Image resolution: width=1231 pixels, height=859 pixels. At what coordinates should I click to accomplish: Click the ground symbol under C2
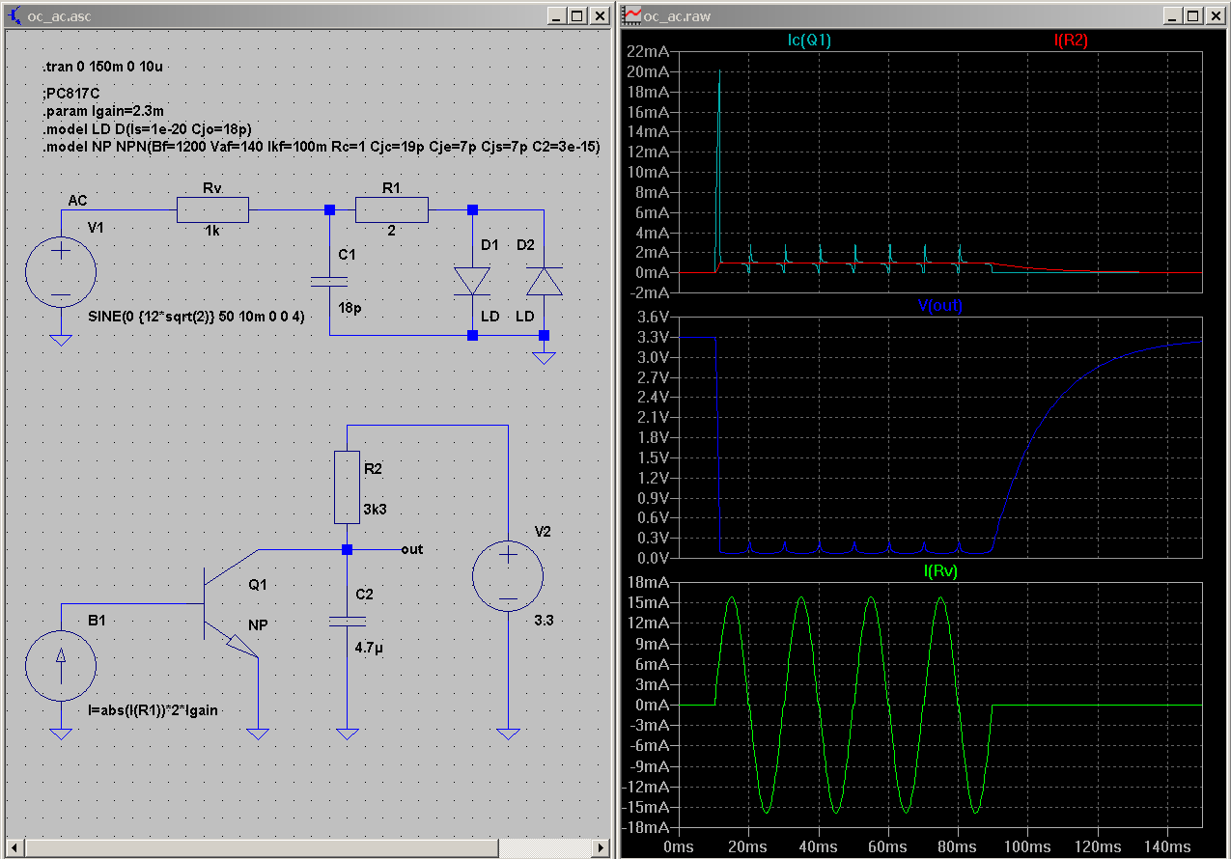pyautogui.click(x=347, y=733)
